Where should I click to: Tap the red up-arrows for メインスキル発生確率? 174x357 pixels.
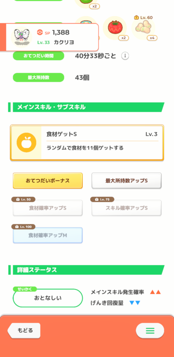155,292
